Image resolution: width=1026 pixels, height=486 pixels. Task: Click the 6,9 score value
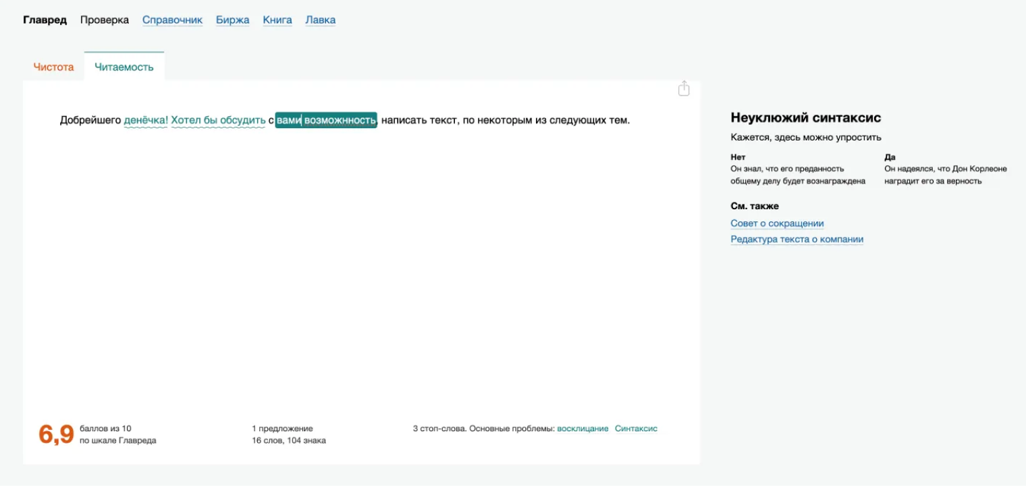click(56, 435)
